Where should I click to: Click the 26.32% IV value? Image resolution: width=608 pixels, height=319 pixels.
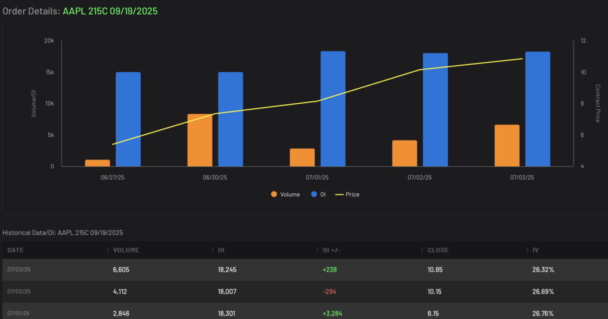point(543,269)
